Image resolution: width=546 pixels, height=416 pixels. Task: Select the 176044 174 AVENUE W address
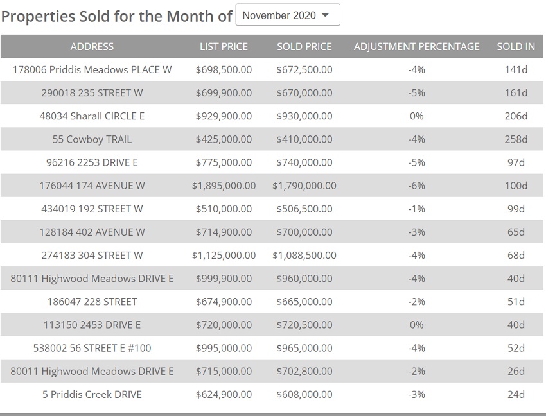tap(92, 186)
